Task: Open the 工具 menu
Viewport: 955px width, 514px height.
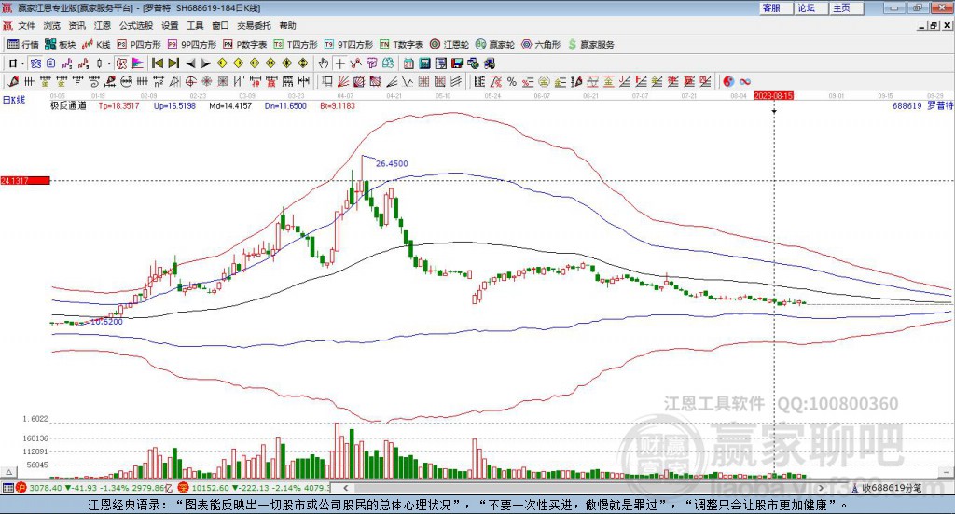Action: (x=195, y=25)
